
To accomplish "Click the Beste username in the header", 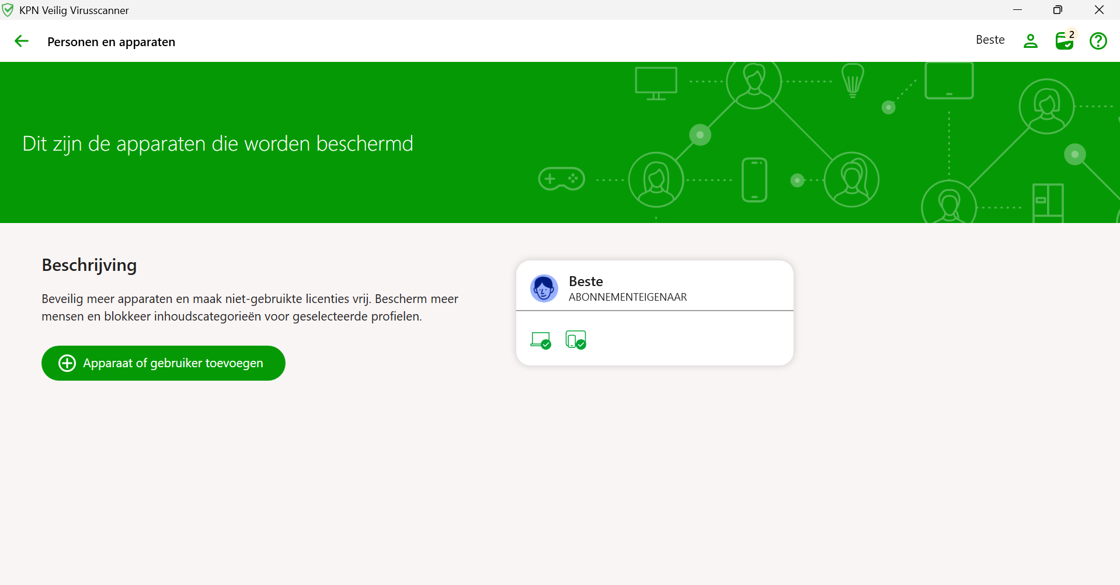I will (990, 40).
